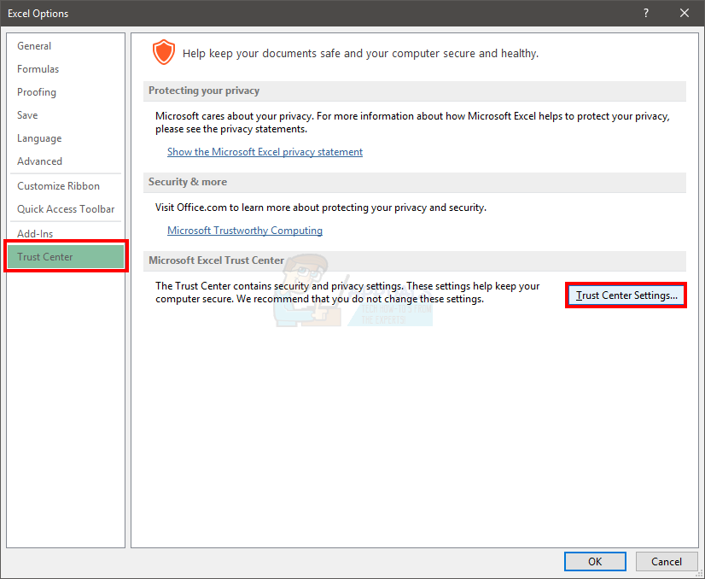Open the General options category
The width and height of the screenshot is (705, 579).
pyautogui.click(x=34, y=46)
